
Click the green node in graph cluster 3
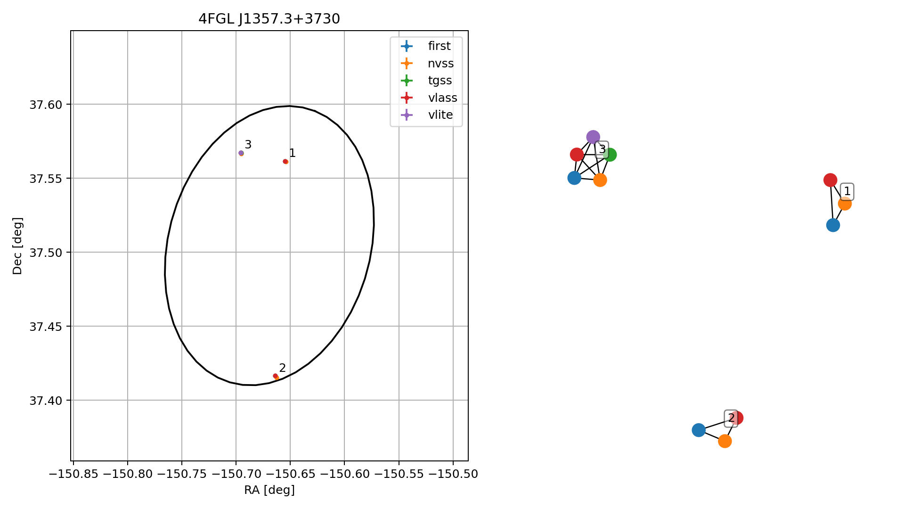pos(610,155)
